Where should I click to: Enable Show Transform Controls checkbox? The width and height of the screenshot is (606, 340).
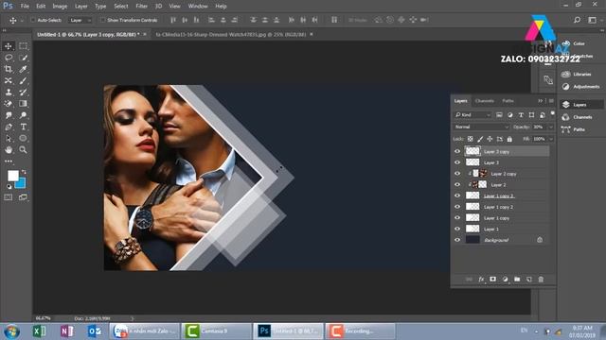[x=102, y=20]
